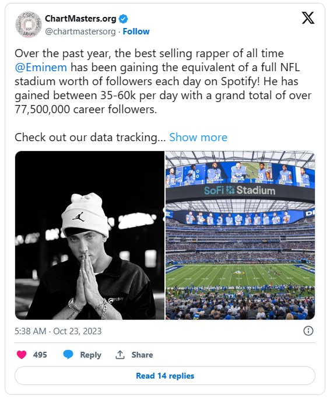This screenshot has height=399, width=330.
Task: Click the ChartMasters.org display name
Action: (80, 19)
